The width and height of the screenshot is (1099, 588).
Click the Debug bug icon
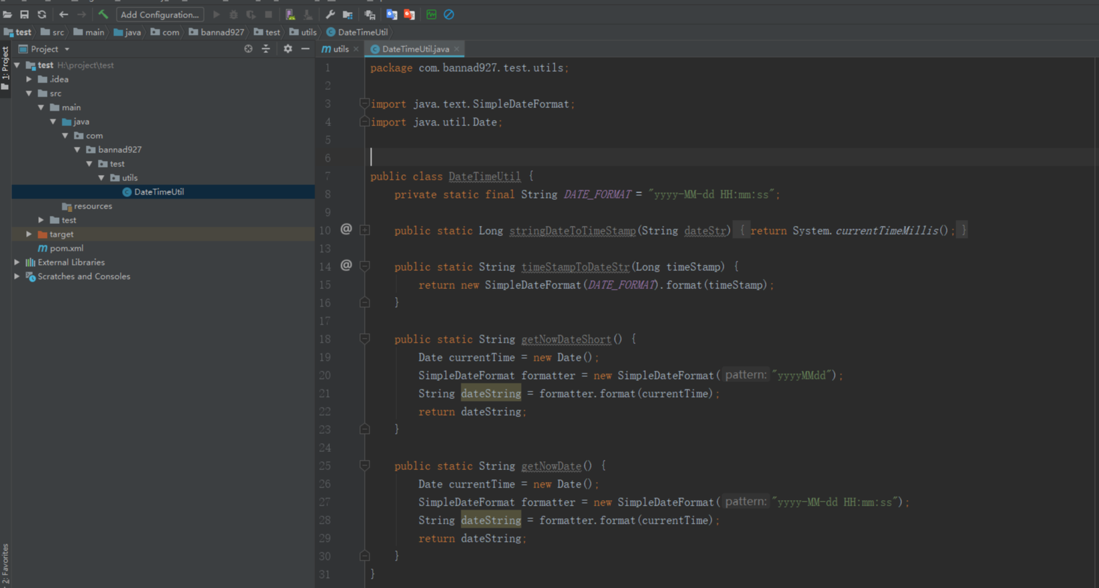pos(234,14)
